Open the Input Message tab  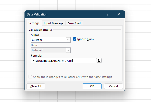[54, 23]
